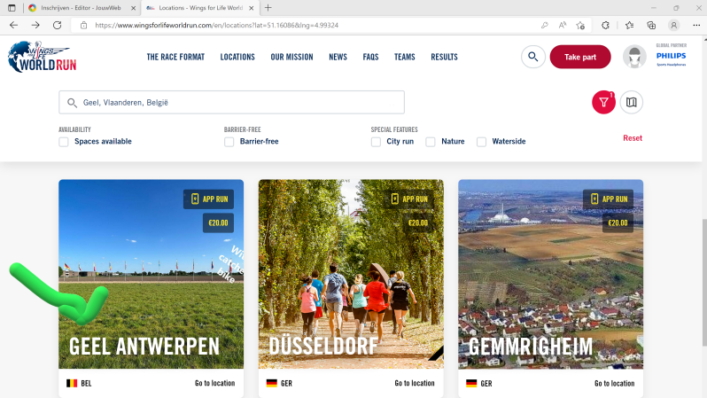Screen dimensions: 707x398
Task: Reset all filters
Action: coord(633,138)
